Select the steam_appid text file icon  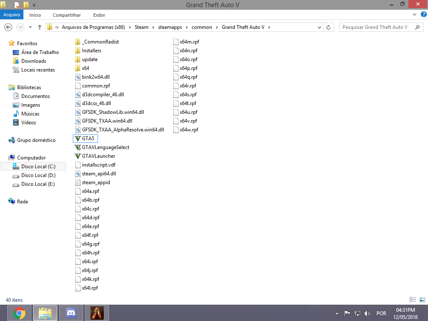click(78, 182)
